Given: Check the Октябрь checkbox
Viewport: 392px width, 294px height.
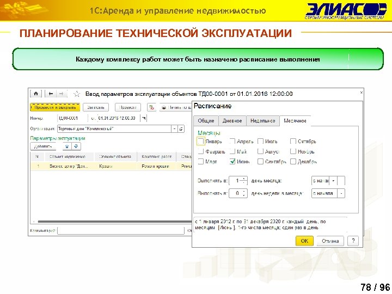Looking at the screenshot, I should click(x=293, y=141).
